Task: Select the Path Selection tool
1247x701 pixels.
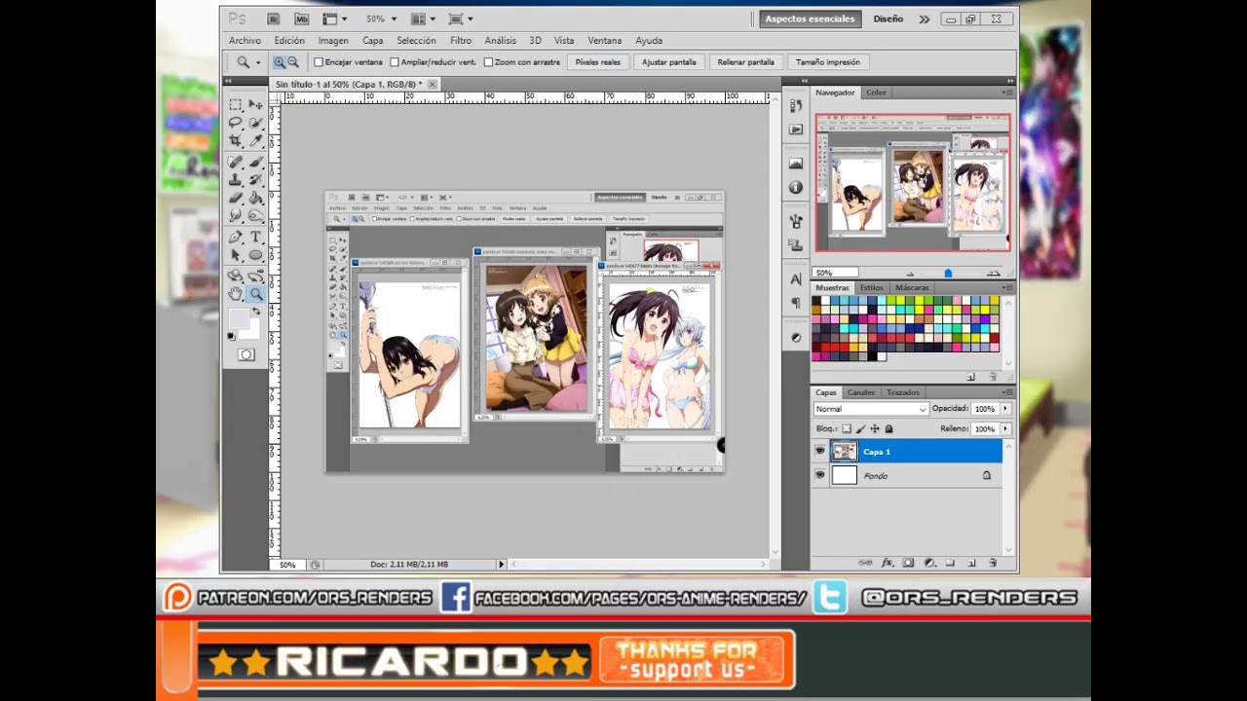Action: point(236,256)
